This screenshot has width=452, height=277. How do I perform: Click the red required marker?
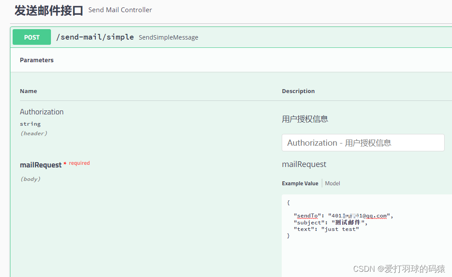click(79, 163)
